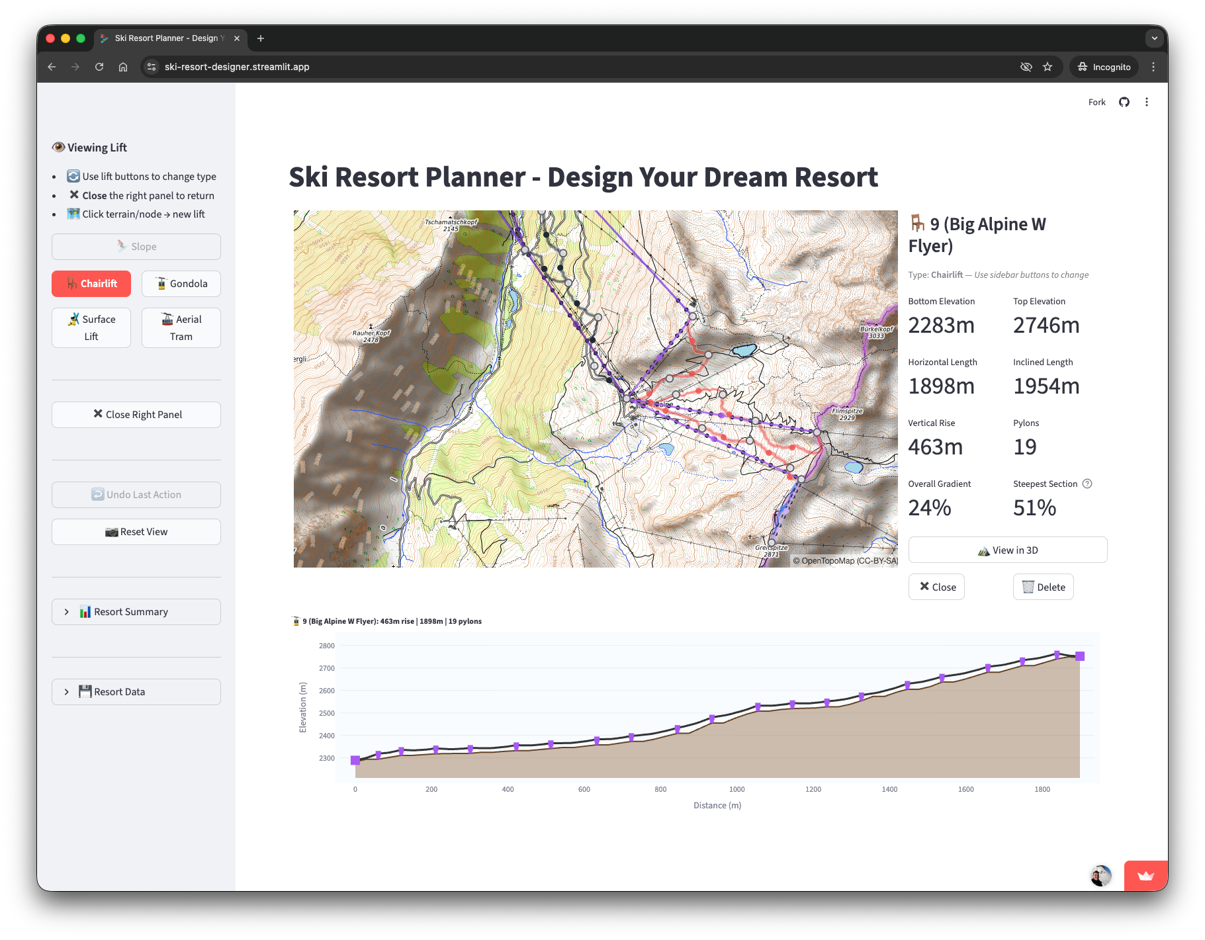Expand the Resort Data section
Screen dimensions: 1205x940
pos(136,692)
